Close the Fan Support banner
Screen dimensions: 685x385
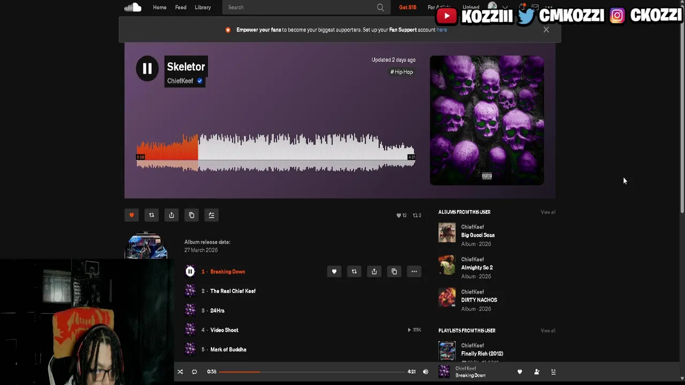(546, 29)
